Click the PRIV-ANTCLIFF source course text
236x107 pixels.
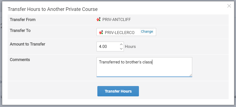(117, 20)
